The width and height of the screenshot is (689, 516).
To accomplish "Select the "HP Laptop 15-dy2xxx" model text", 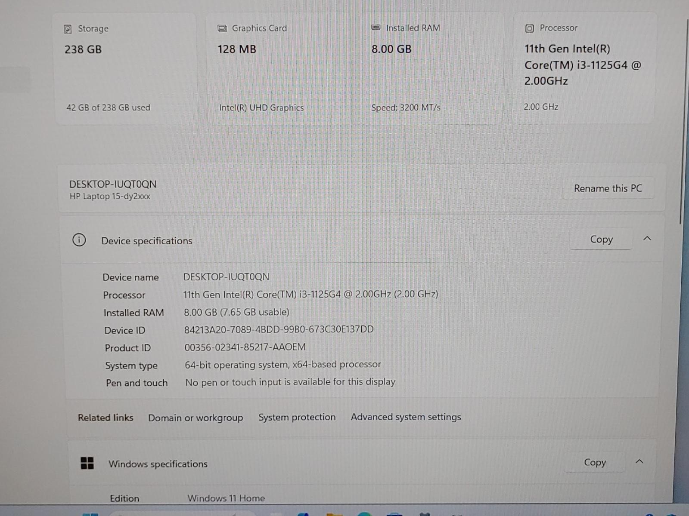I will click(x=110, y=196).
